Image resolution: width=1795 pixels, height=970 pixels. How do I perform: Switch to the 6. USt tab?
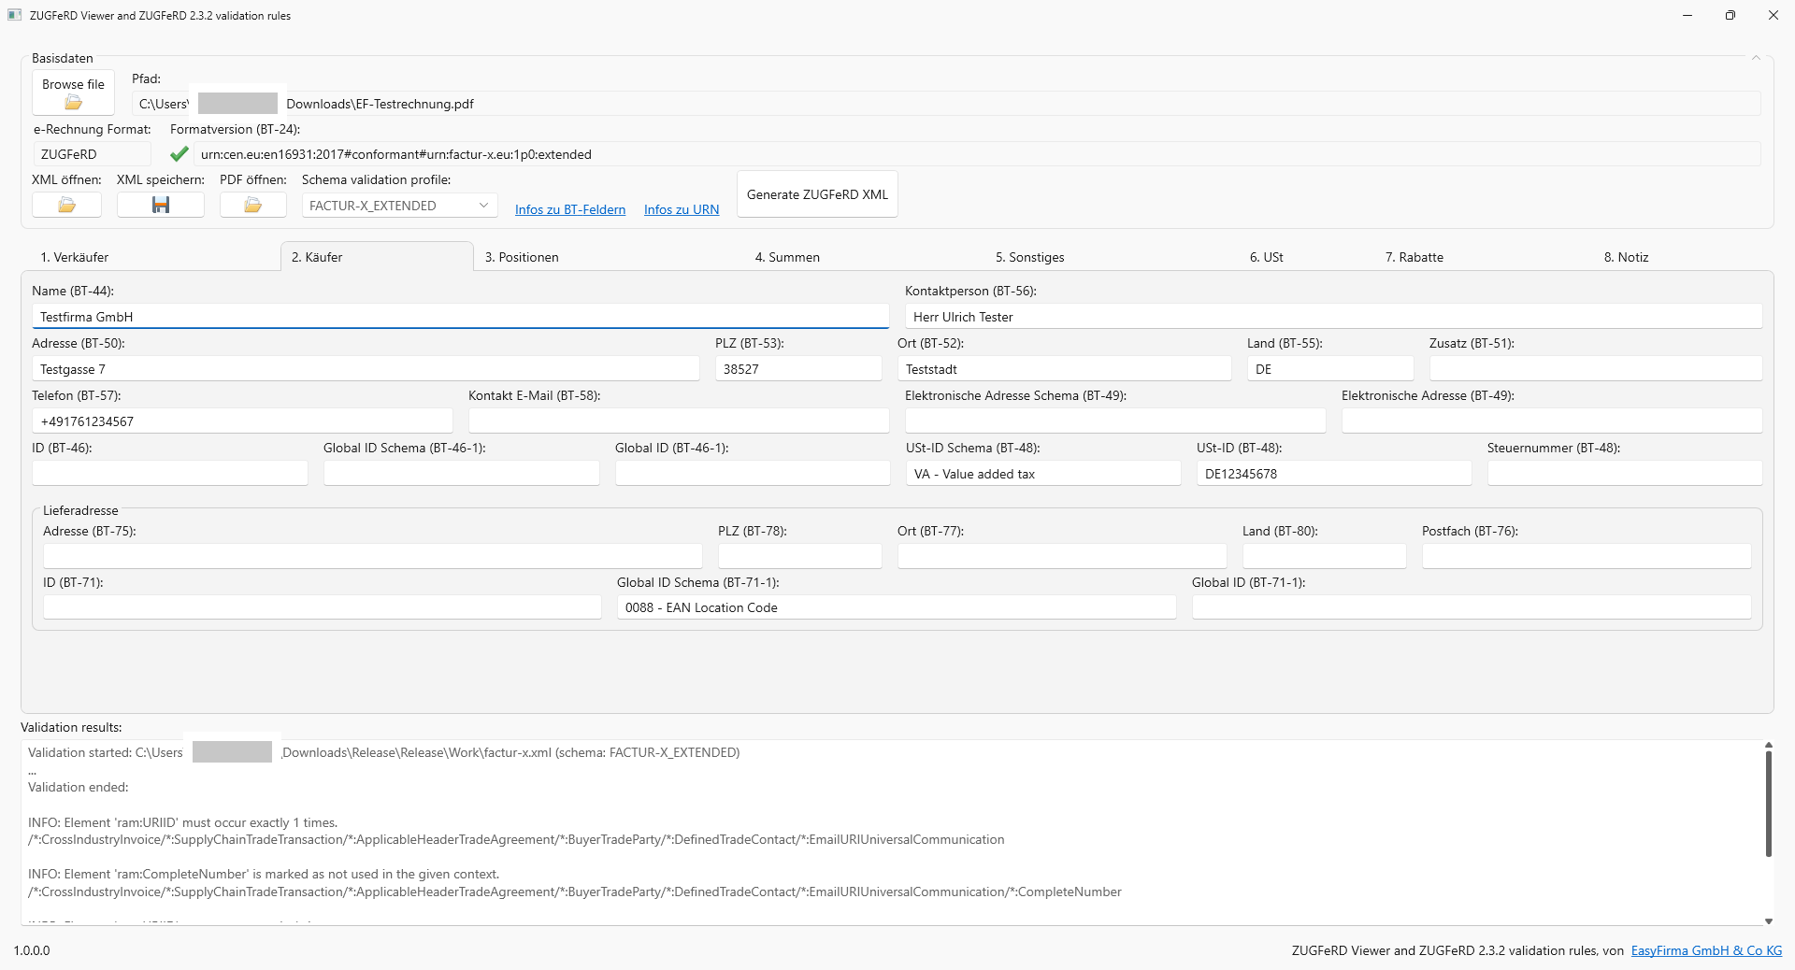pos(1266,257)
